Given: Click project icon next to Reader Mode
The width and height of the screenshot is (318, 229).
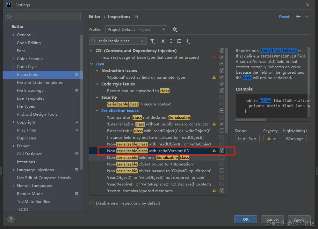Looking at the screenshot, I should pyautogui.click(x=76, y=193).
